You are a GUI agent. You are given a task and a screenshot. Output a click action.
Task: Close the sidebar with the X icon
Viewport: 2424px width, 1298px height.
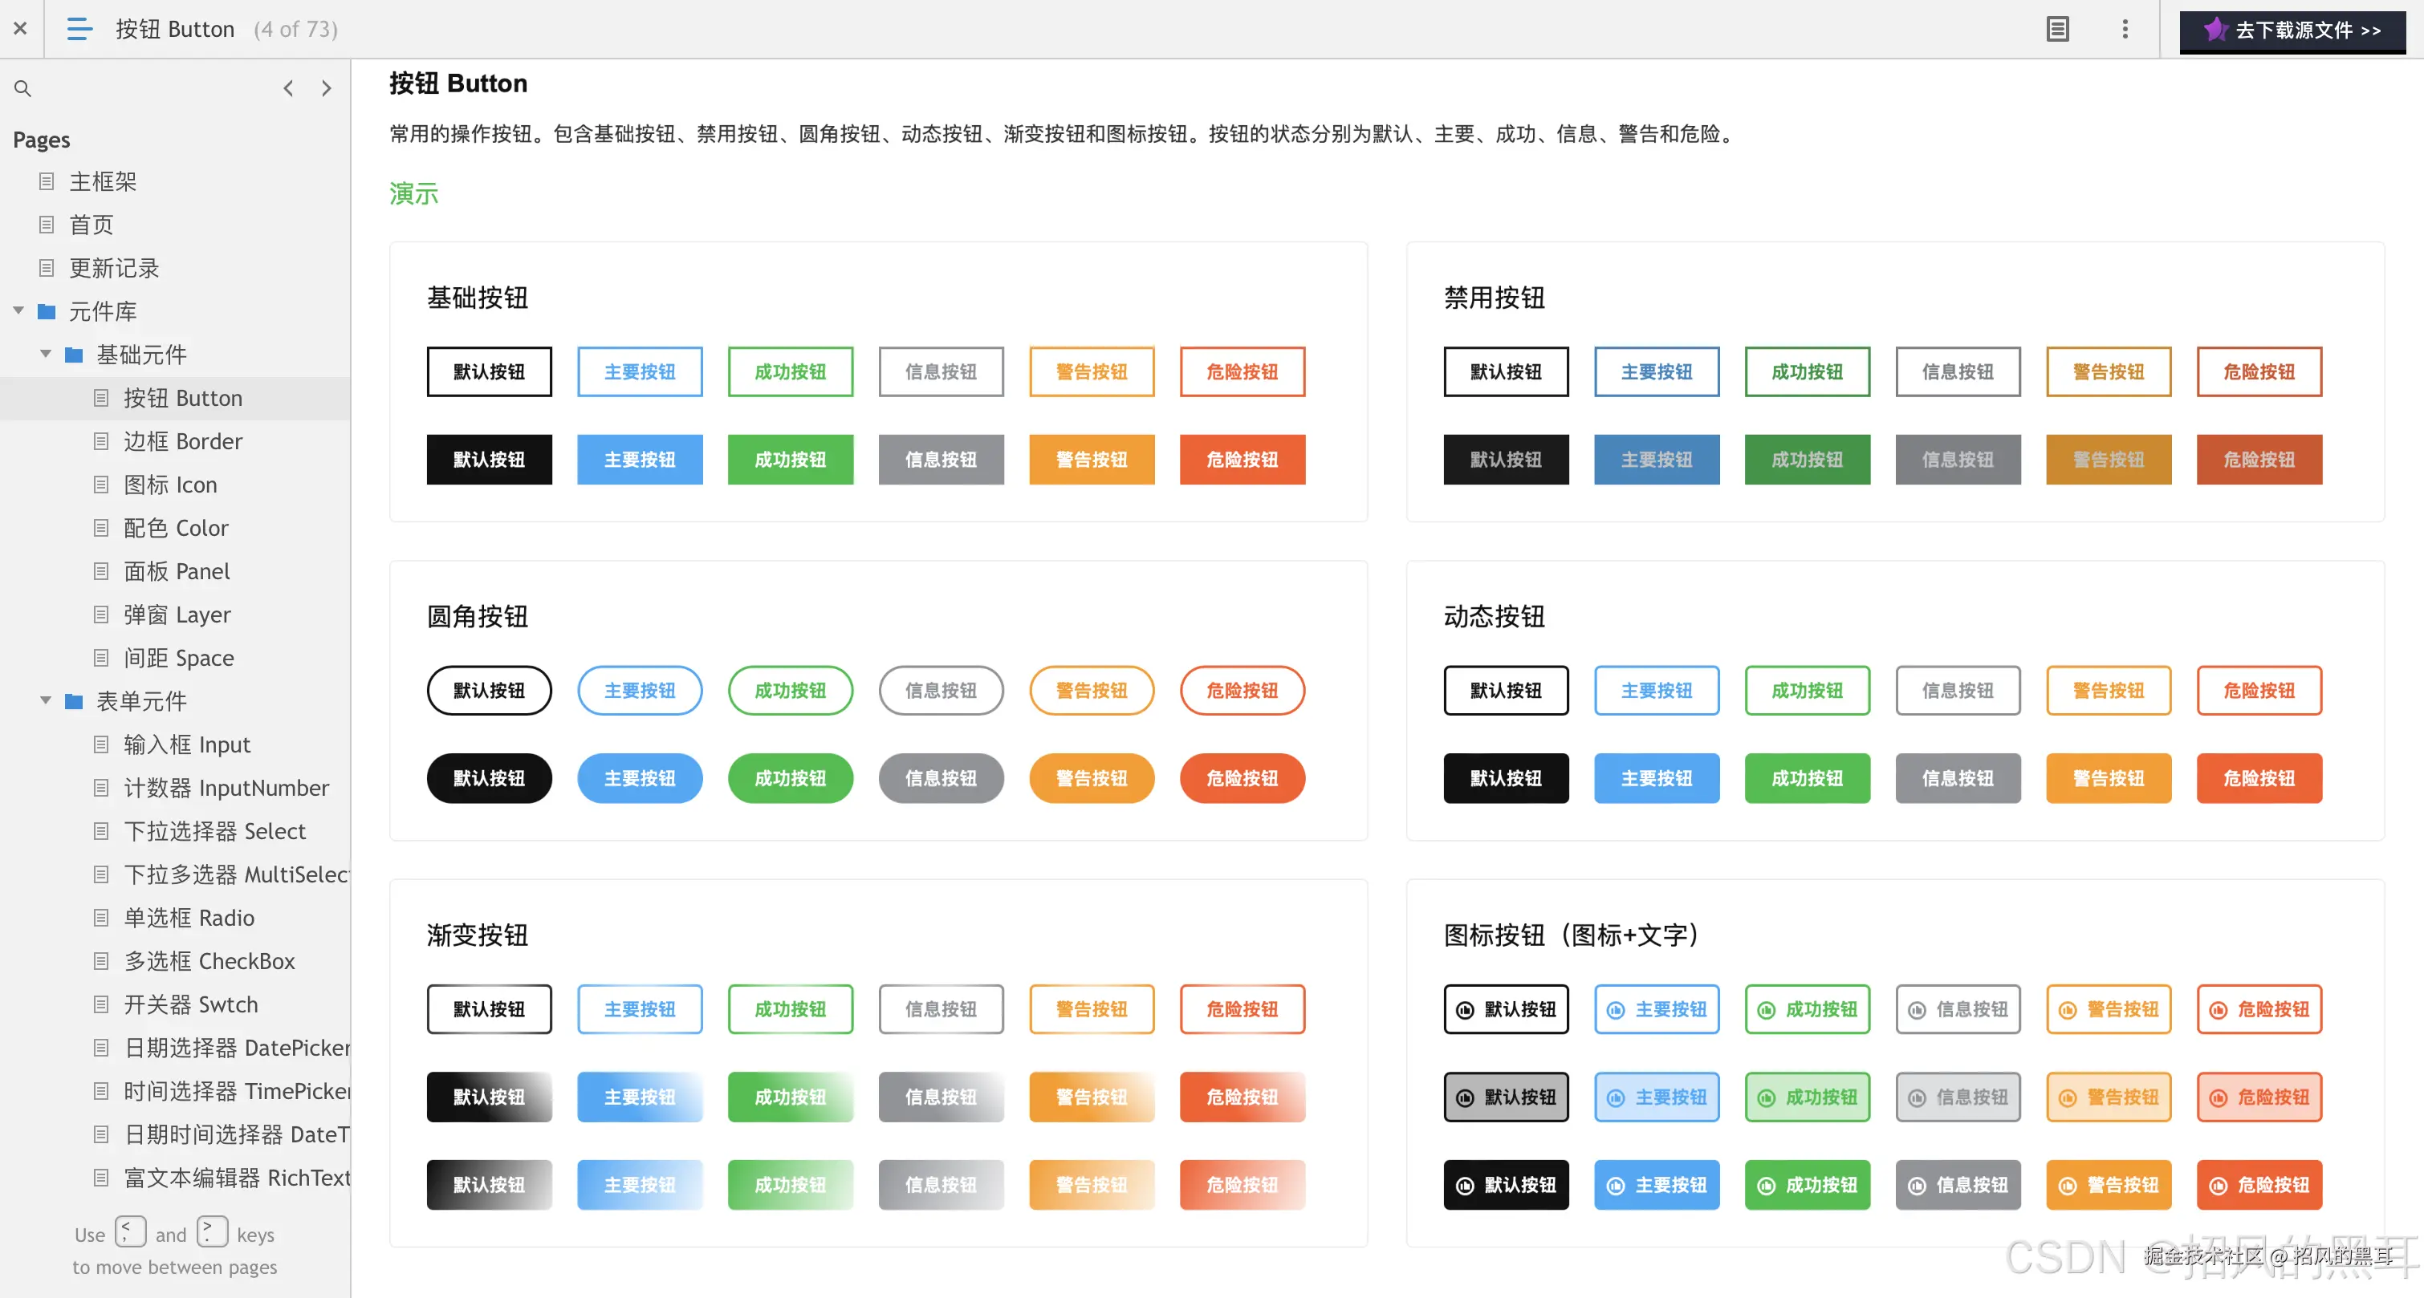[20, 29]
